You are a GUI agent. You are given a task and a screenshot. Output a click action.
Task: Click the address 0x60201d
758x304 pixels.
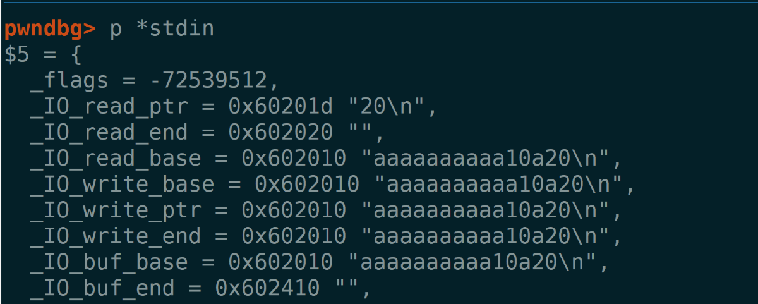[280, 107]
